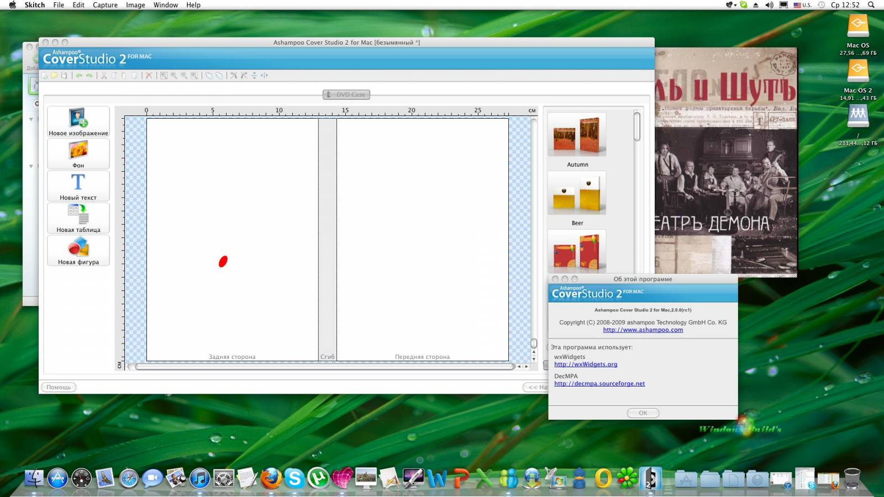
Task: Open the decmpa.sourceforge.net link
Action: tap(599, 384)
